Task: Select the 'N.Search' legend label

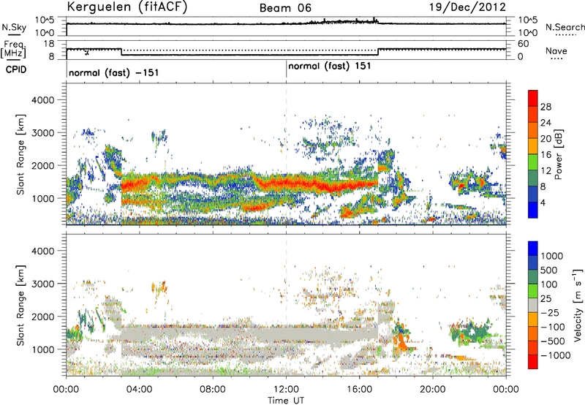Action: pos(565,27)
